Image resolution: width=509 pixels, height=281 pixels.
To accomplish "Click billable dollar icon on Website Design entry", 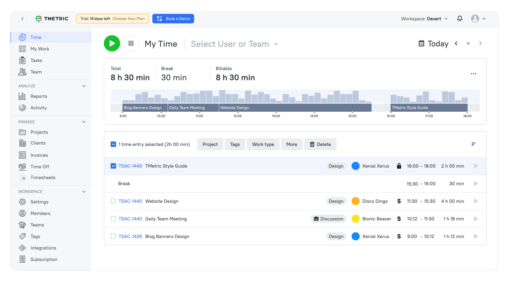I will click(399, 201).
